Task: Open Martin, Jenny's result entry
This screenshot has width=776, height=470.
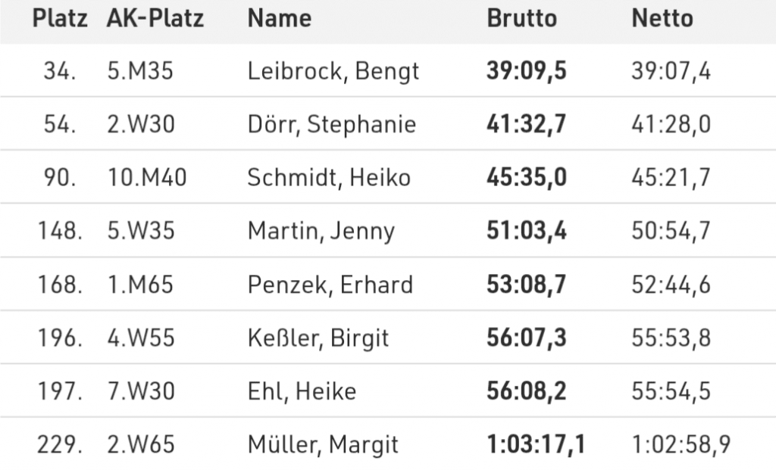Action: point(321,231)
